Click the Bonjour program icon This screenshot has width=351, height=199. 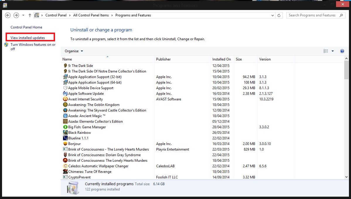coord(65,144)
